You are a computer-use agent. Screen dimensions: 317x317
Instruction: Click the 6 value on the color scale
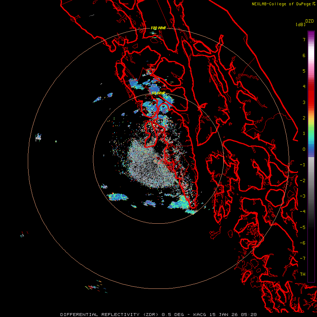point(304,55)
